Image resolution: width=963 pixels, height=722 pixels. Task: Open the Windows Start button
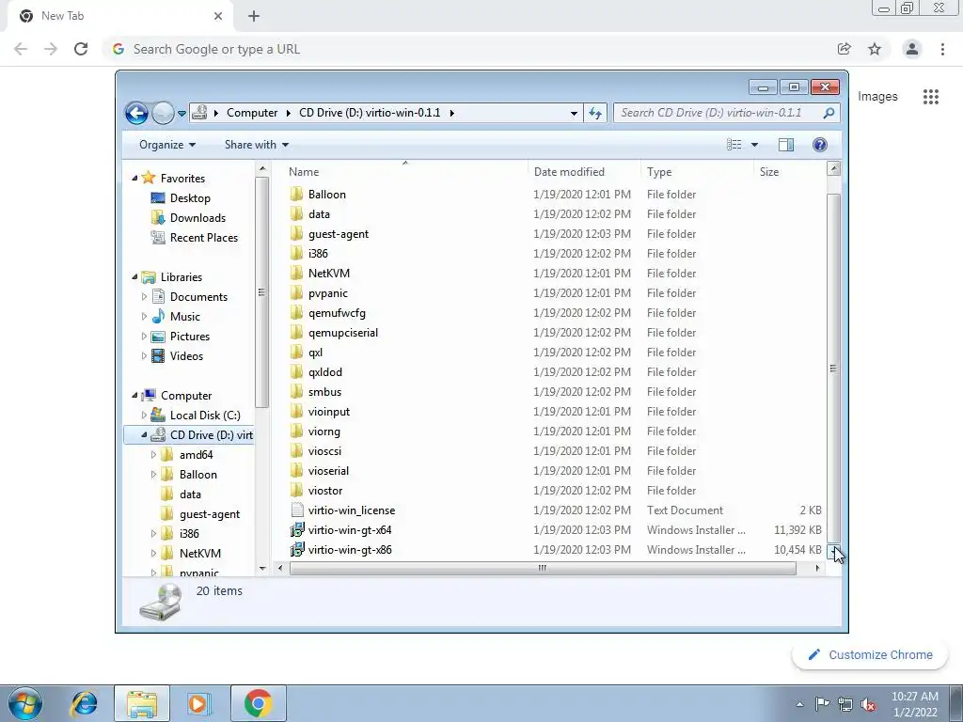pos(25,703)
